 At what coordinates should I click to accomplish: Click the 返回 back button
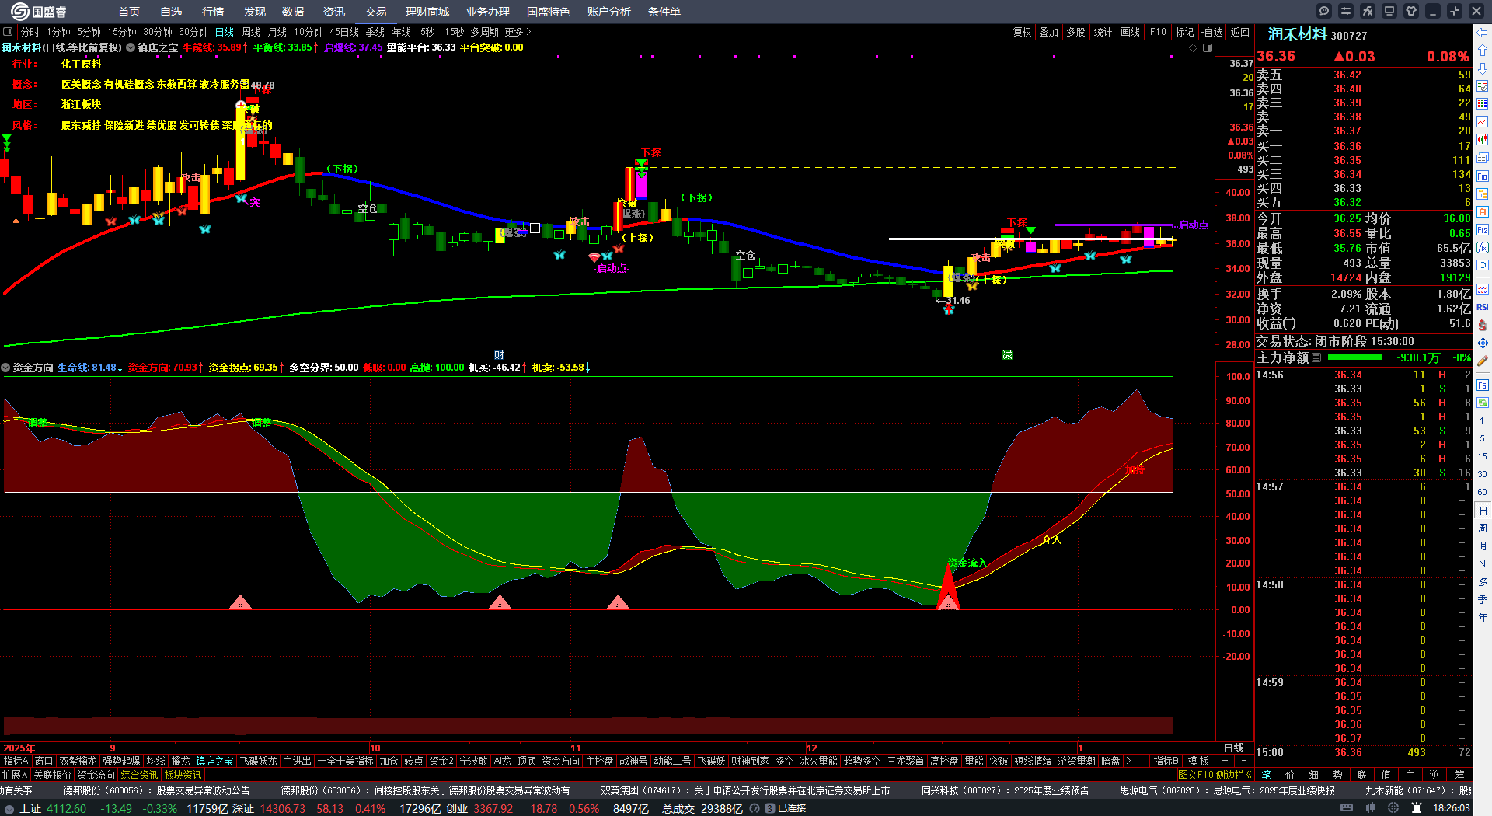tap(1240, 32)
